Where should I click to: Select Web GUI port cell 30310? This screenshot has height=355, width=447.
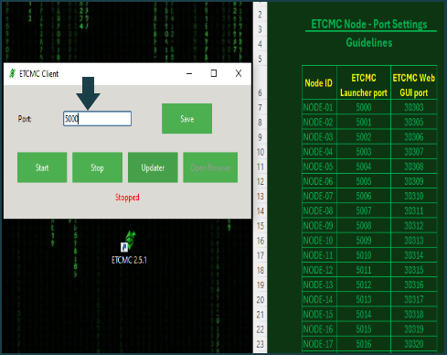(x=414, y=196)
